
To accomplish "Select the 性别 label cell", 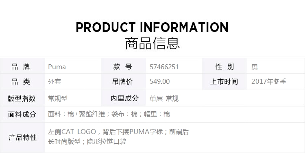I will point(224,66).
